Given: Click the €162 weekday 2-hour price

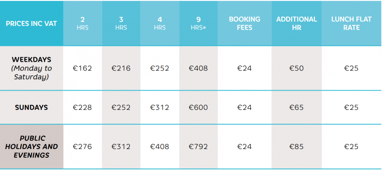Looking at the screenshot, I should coord(82,68).
